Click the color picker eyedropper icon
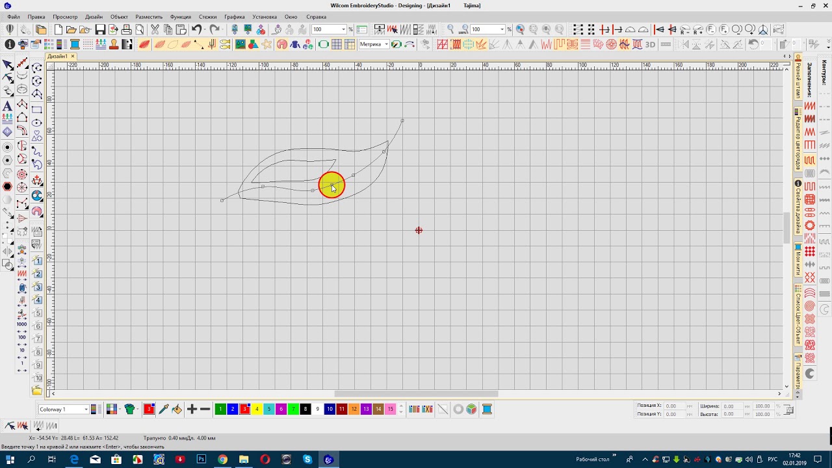This screenshot has width=832, height=468. tap(164, 409)
